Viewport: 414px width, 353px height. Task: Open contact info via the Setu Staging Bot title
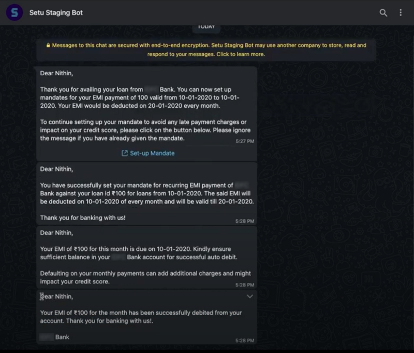56,12
